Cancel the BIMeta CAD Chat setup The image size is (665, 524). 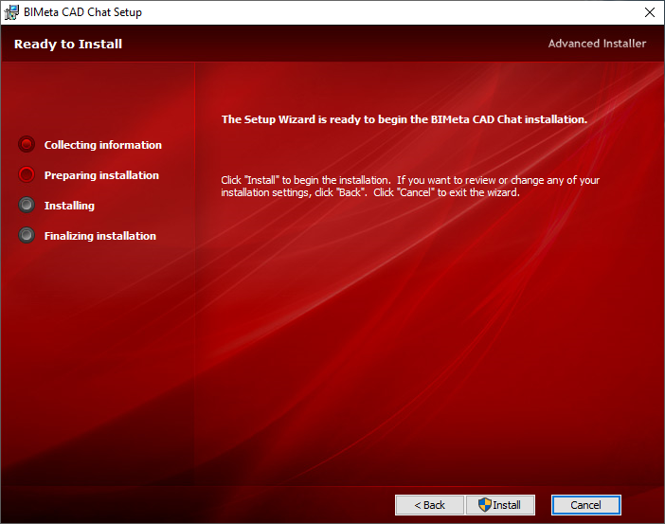(585, 505)
